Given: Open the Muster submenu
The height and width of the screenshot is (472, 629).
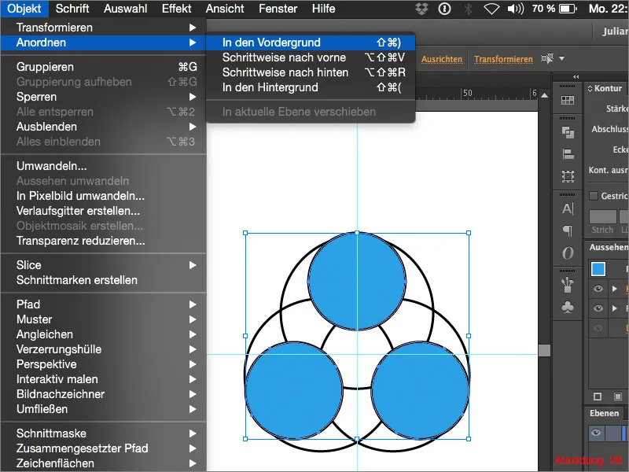Looking at the screenshot, I should pyautogui.click(x=104, y=319).
